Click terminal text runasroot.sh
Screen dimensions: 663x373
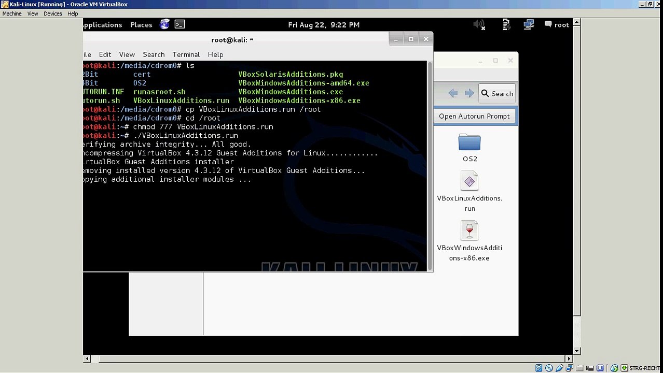159,92
